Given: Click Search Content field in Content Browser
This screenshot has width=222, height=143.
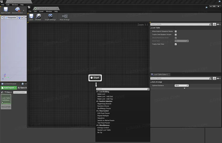Looking at the screenshot, I should [x=20, y=92].
